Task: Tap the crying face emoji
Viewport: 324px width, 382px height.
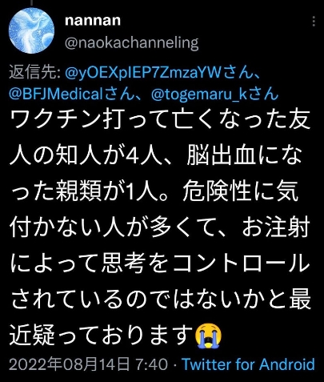Action: [209, 336]
